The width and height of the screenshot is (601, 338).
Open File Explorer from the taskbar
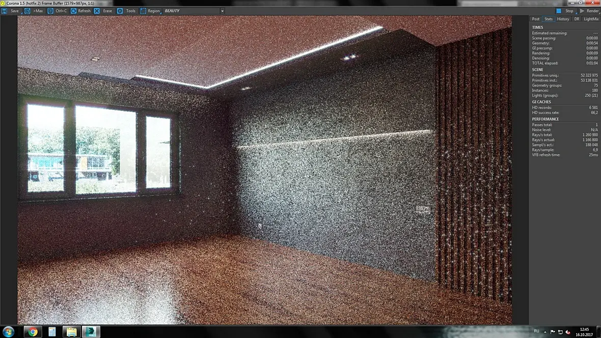(71, 331)
